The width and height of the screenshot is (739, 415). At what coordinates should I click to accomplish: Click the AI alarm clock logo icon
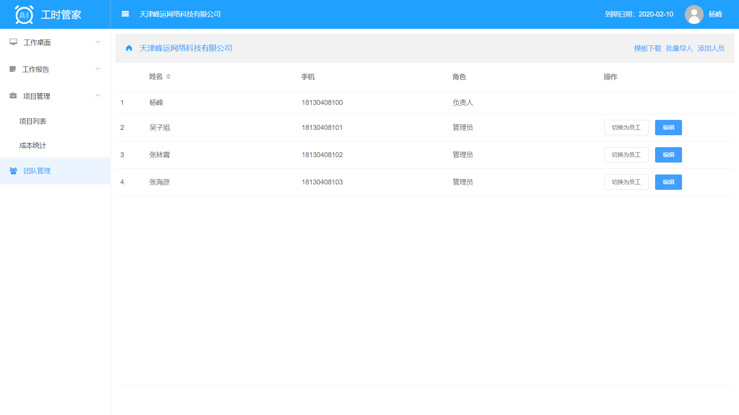click(24, 15)
